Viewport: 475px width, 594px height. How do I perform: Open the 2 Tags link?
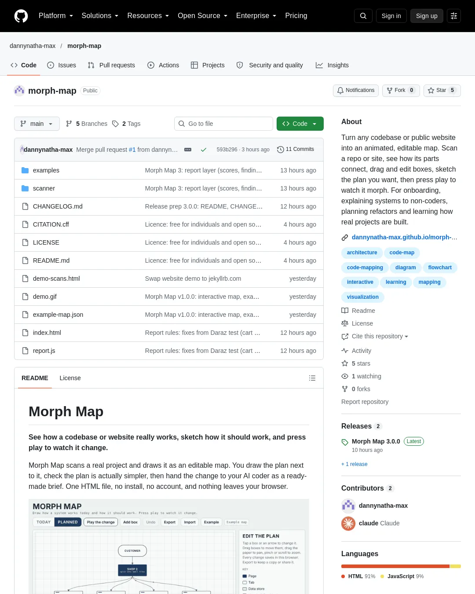pos(126,124)
